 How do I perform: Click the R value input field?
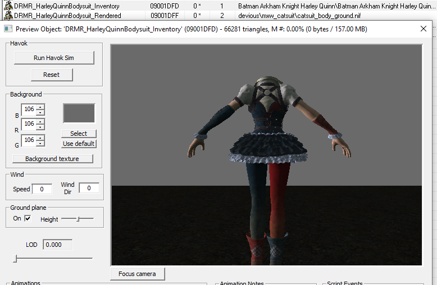(x=29, y=124)
